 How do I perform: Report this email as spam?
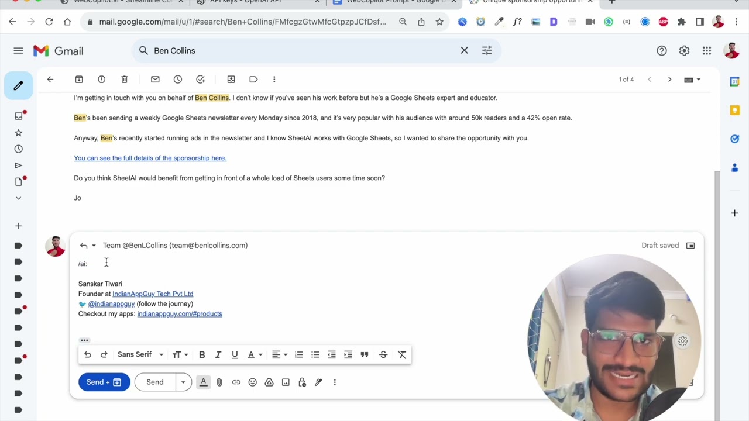pos(101,80)
